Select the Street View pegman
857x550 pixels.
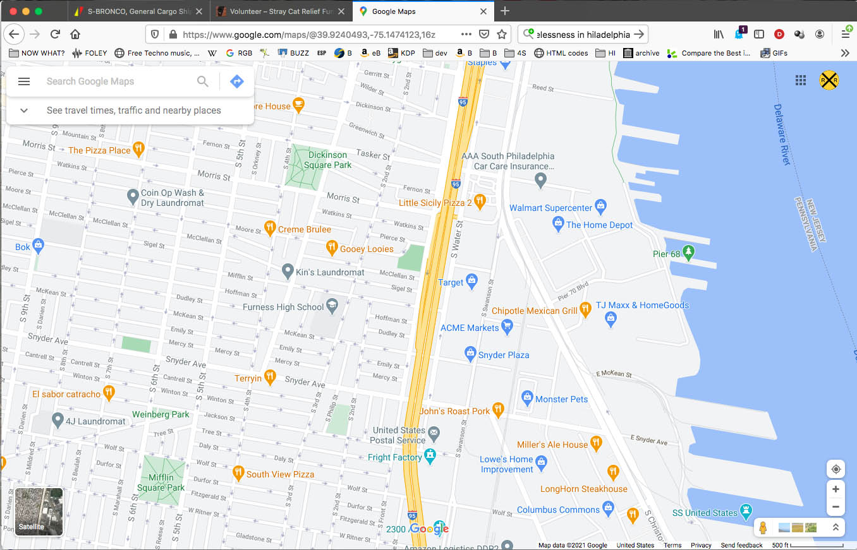(x=763, y=527)
